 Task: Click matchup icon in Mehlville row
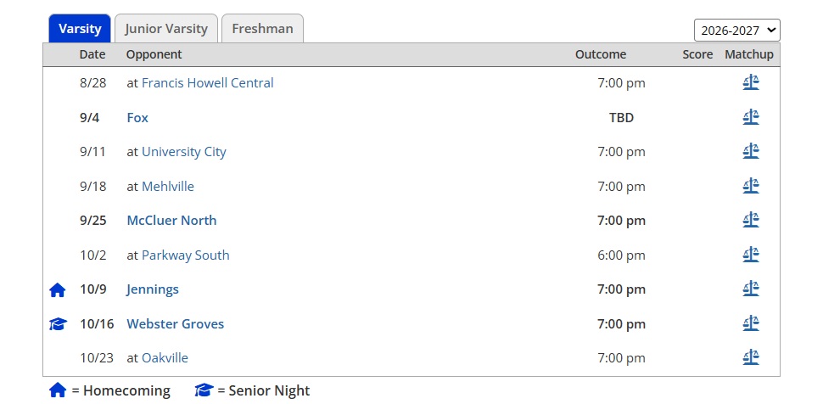coord(751,186)
